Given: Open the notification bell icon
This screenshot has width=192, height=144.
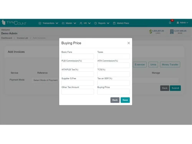Looking at the screenshot, I should click(170, 23).
